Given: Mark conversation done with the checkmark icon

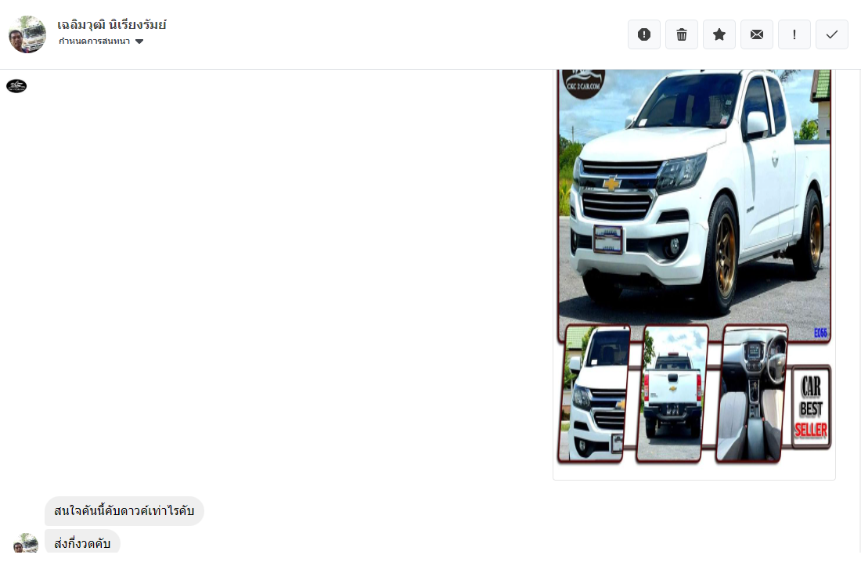Looking at the screenshot, I should (x=832, y=34).
